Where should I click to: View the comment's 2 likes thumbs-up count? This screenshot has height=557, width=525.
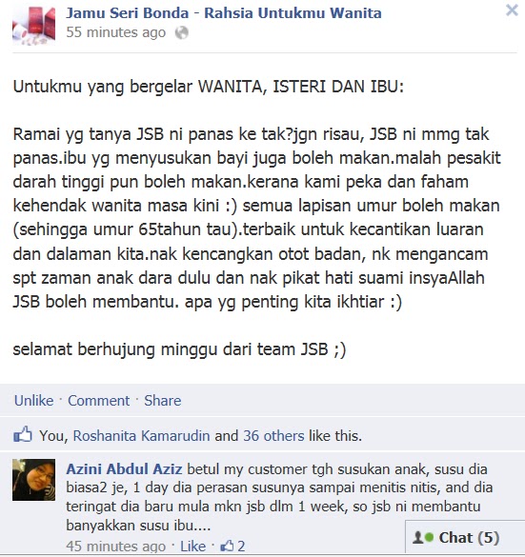pyautogui.click(x=232, y=546)
